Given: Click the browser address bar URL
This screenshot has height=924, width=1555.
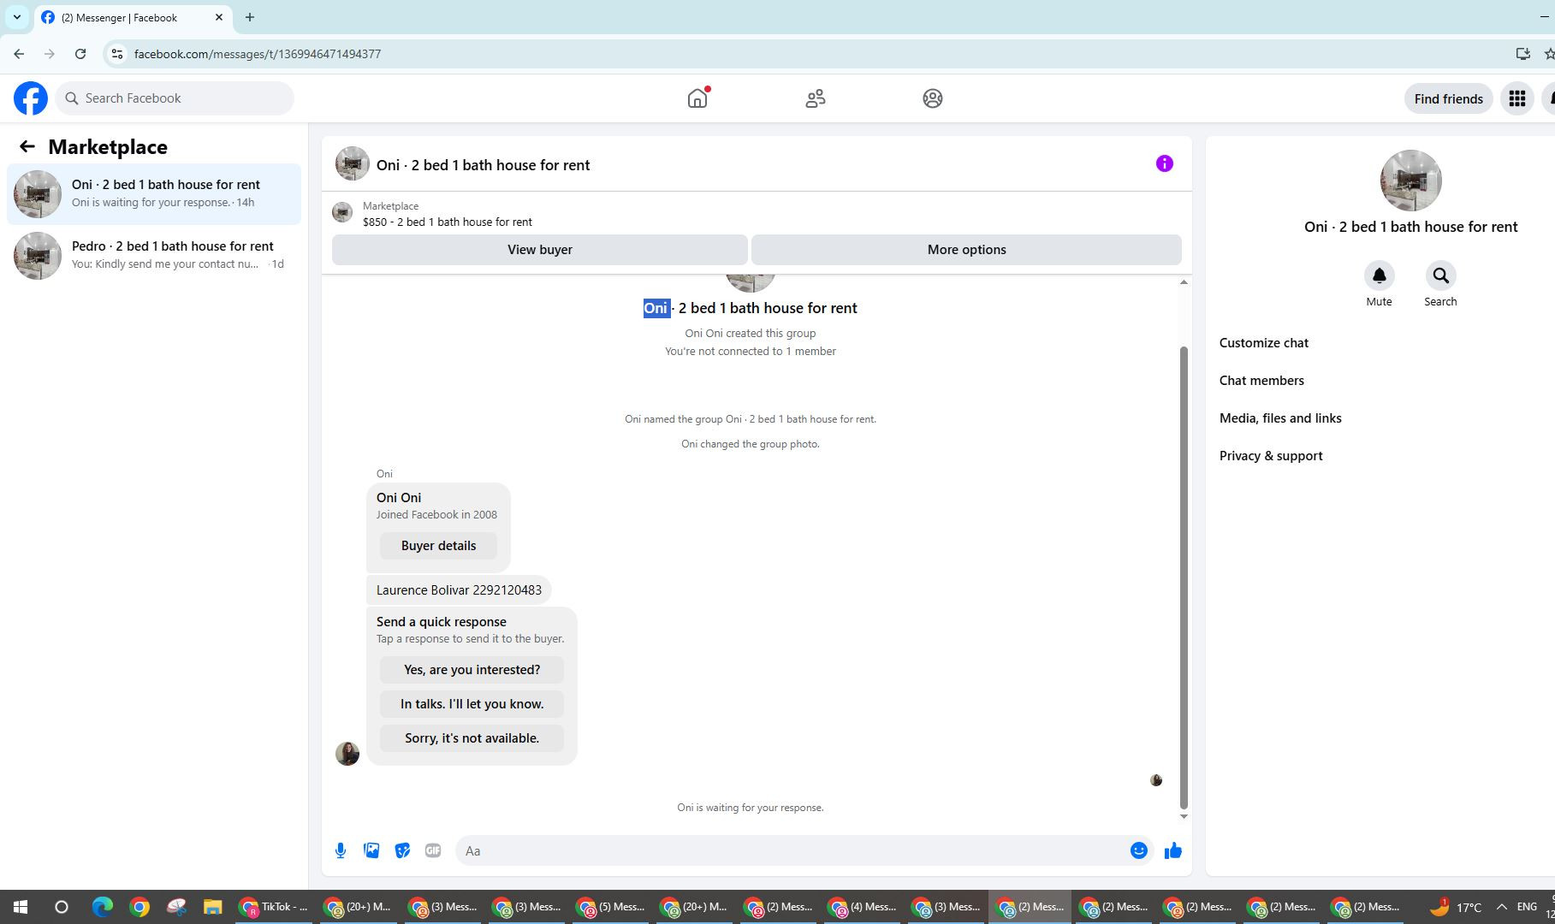Looking at the screenshot, I should coord(258,54).
